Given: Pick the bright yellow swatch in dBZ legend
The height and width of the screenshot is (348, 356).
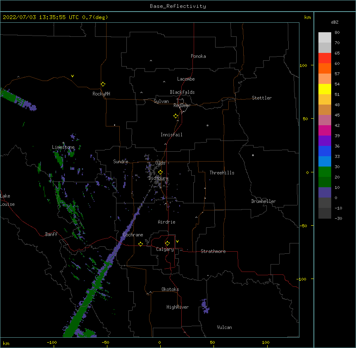Looking at the screenshot, I should pos(325,89).
